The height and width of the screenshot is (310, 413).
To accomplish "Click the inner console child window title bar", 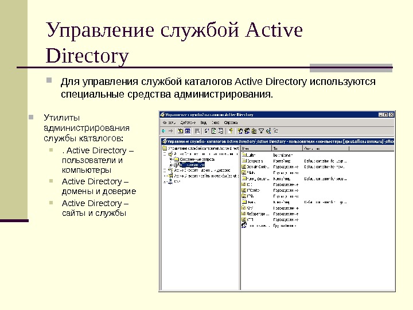I will (278, 141).
